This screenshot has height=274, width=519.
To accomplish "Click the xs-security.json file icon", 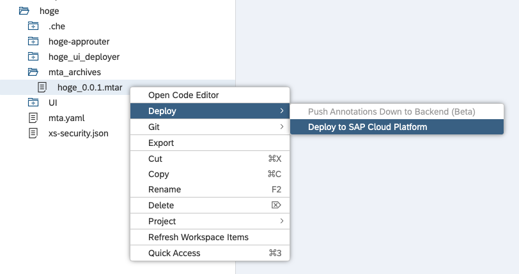I will [33, 133].
